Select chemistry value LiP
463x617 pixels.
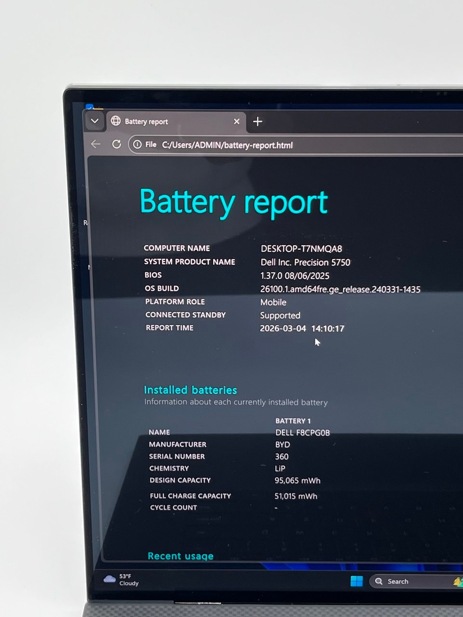(280, 469)
